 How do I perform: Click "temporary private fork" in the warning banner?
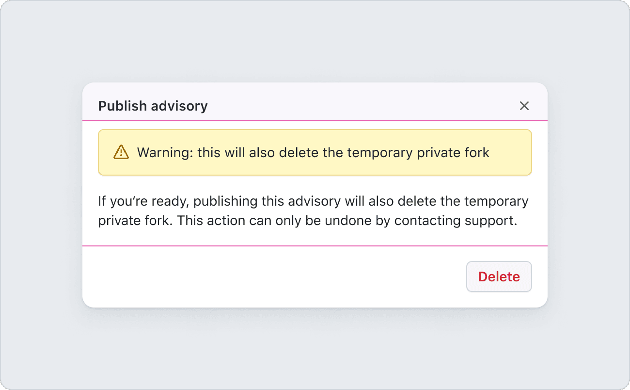click(419, 152)
